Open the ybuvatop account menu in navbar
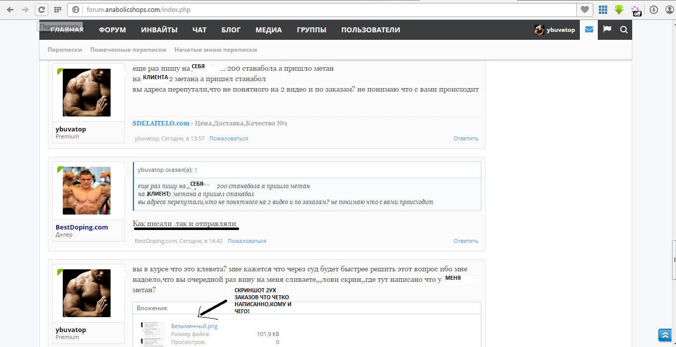676x347 pixels. [x=555, y=30]
